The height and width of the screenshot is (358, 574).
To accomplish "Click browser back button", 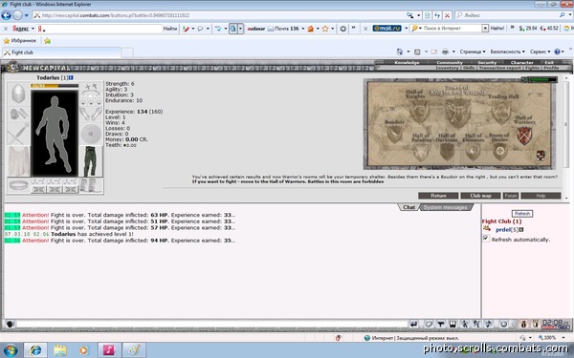I will pos(7,15).
